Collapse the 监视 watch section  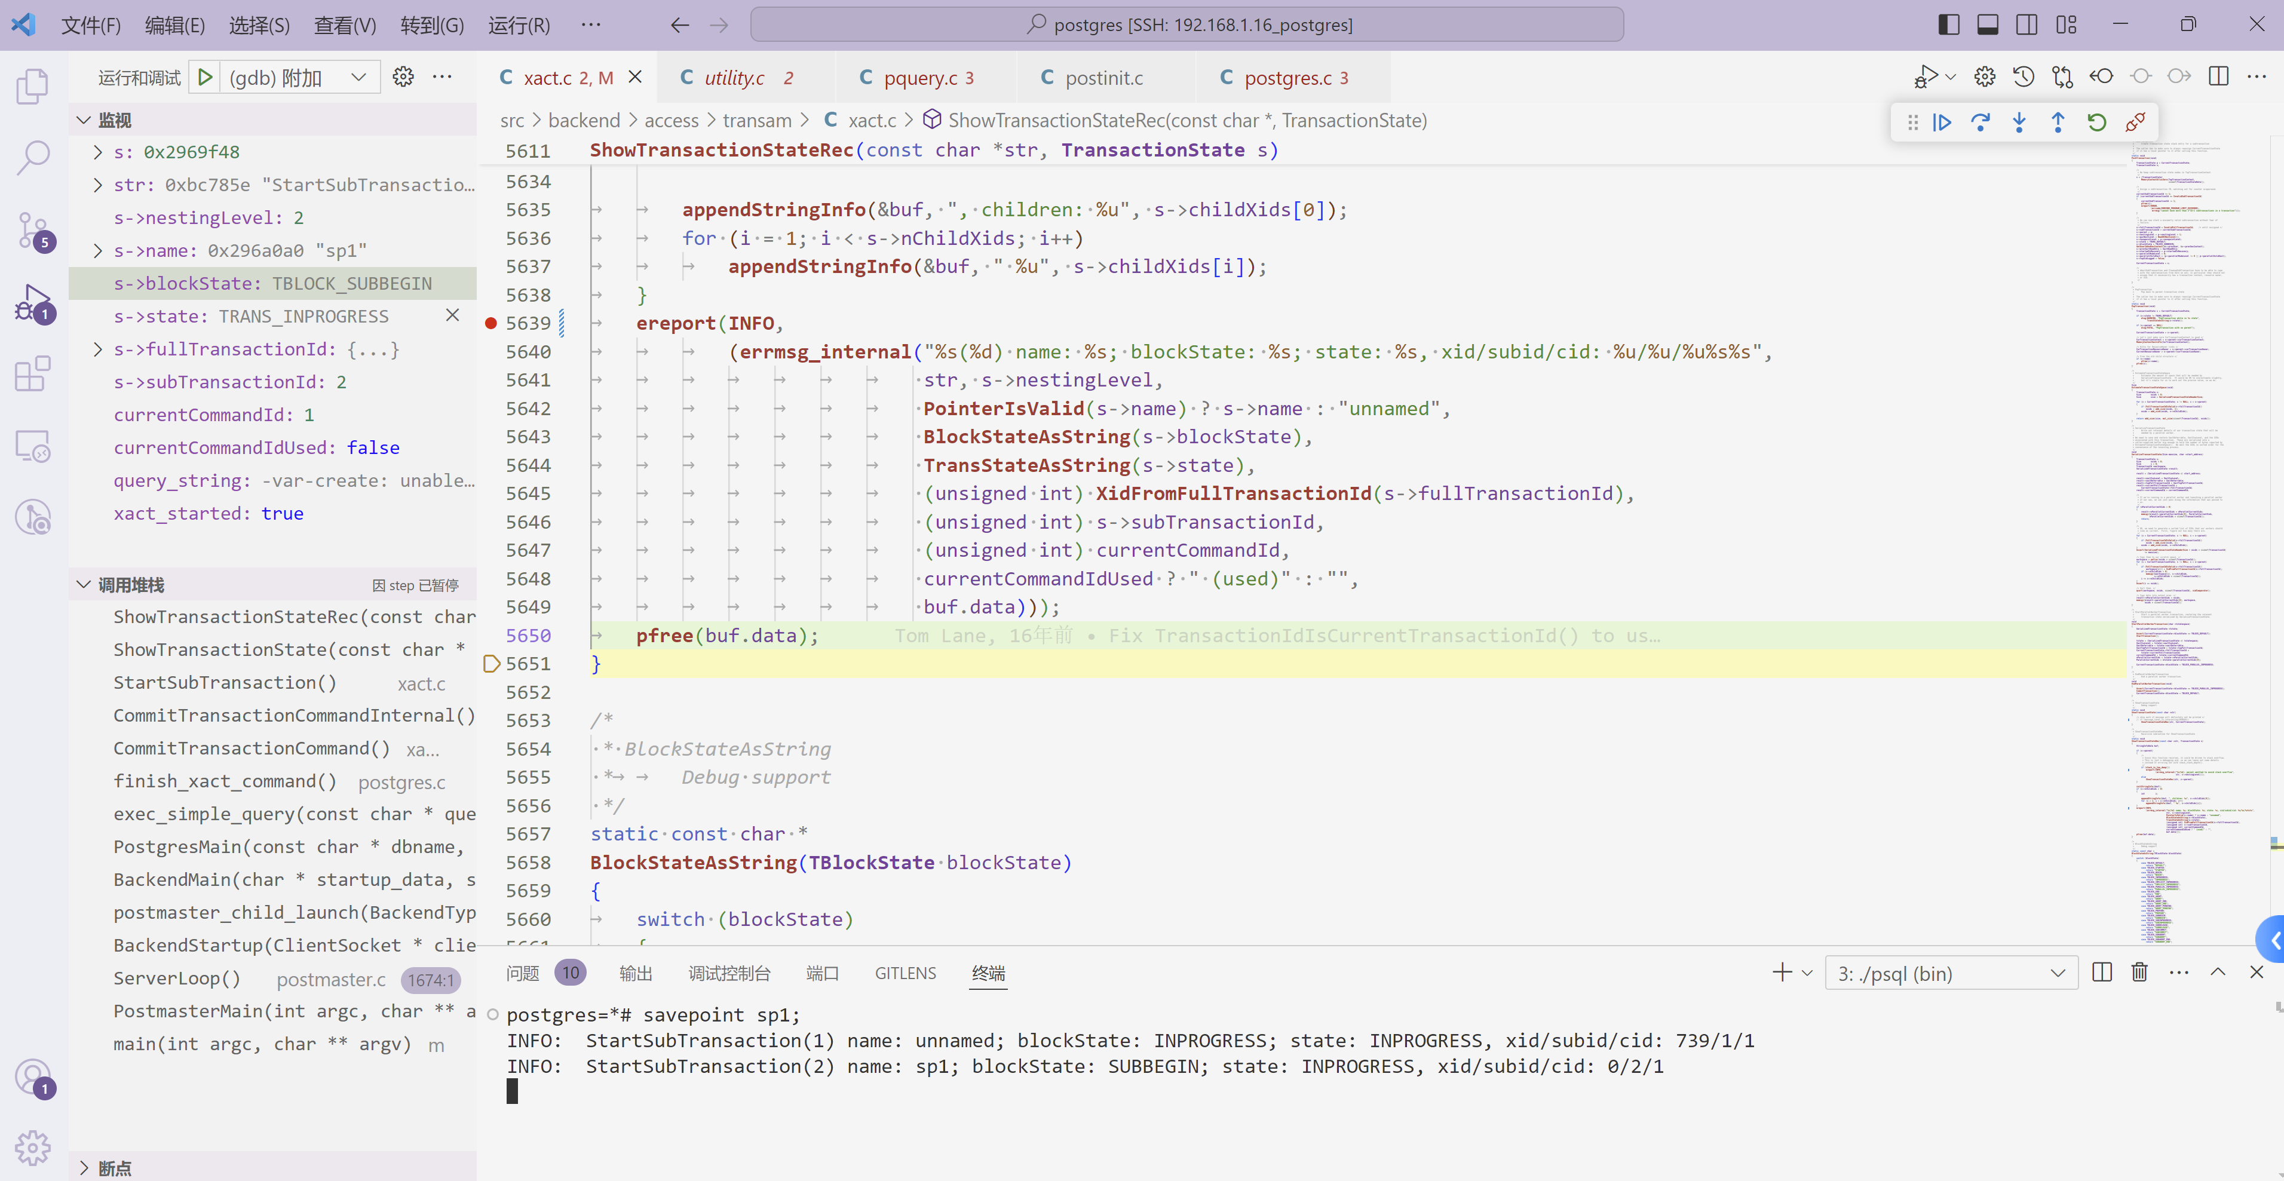[x=84, y=119]
